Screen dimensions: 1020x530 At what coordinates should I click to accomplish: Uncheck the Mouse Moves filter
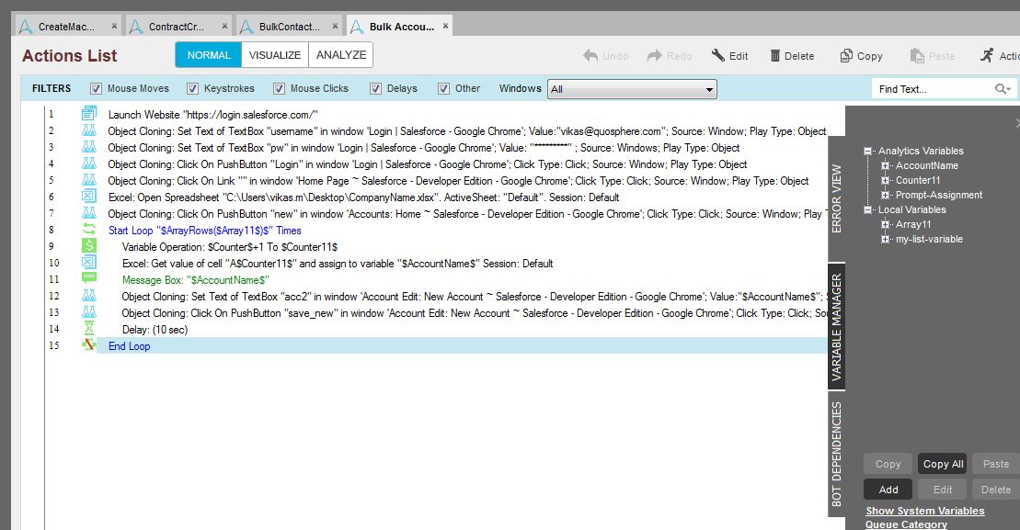pos(96,89)
